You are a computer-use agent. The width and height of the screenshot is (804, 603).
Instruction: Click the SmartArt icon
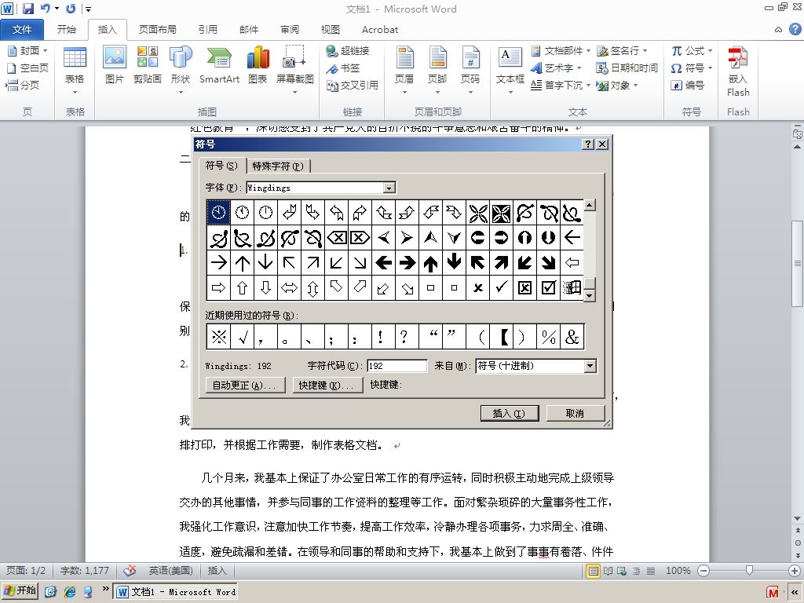click(x=219, y=64)
